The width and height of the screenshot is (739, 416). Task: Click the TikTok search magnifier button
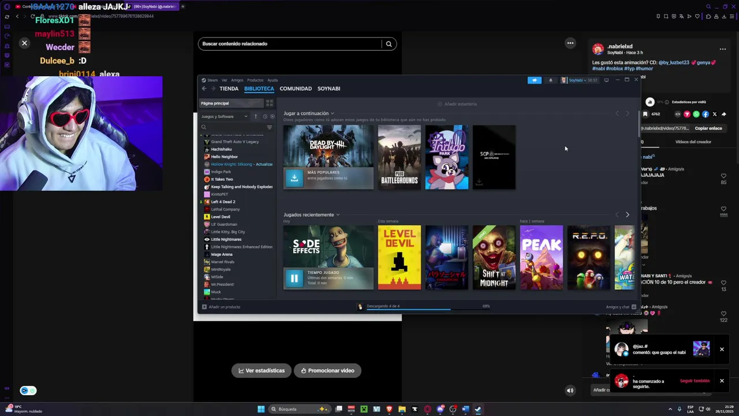click(x=389, y=44)
